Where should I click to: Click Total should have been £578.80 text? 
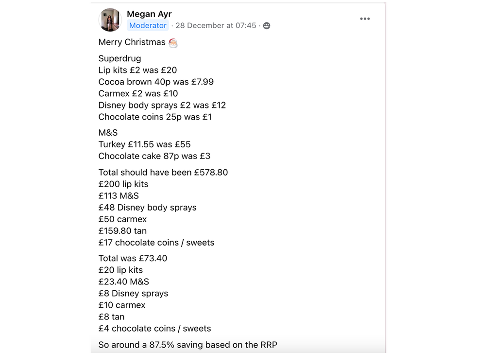coord(163,173)
